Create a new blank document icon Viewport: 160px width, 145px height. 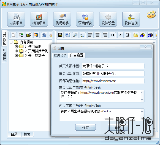point(13,35)
